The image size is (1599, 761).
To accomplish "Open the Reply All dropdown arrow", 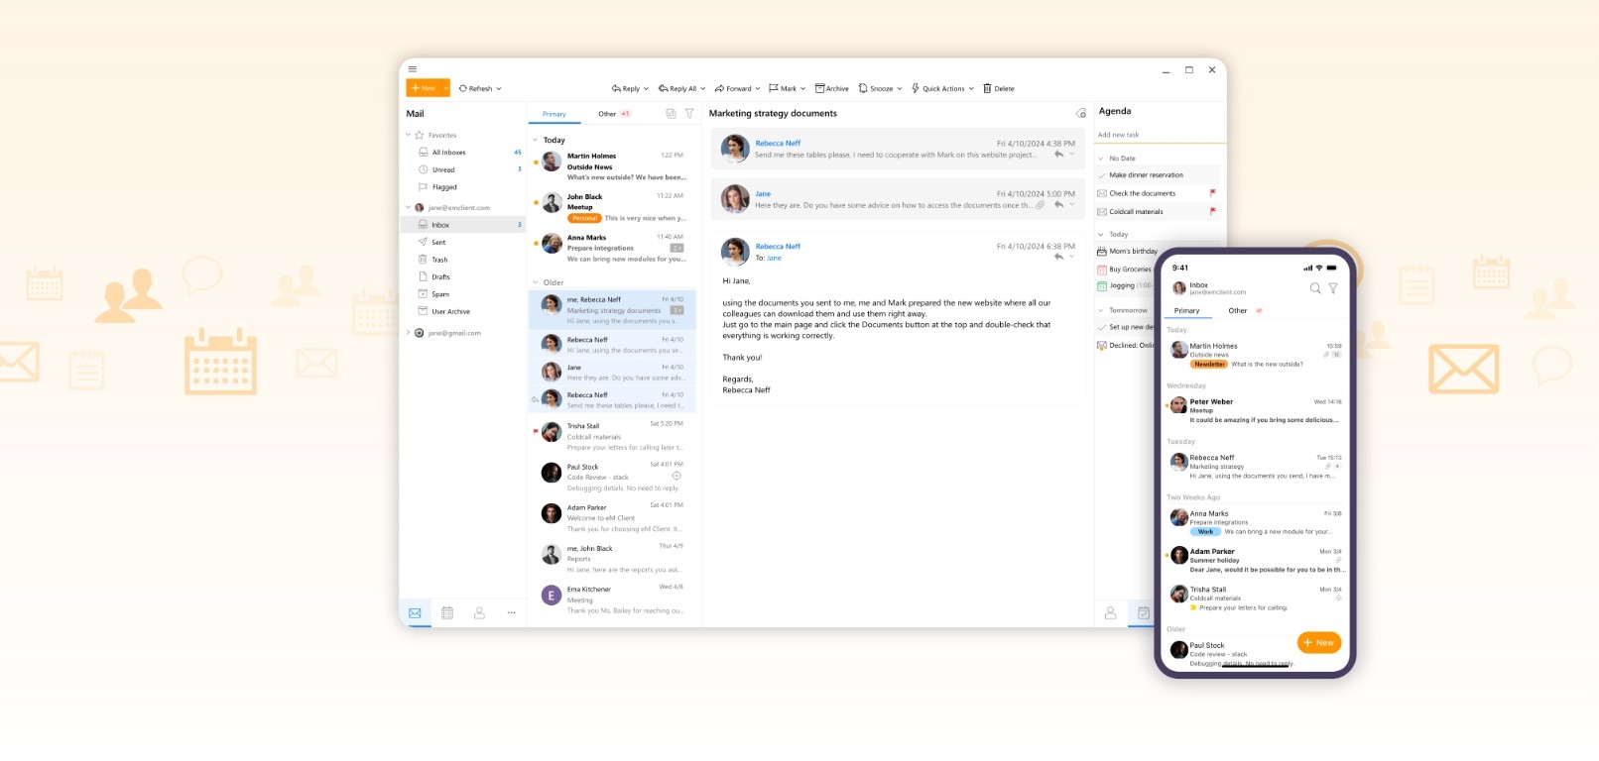I will 703,88.
